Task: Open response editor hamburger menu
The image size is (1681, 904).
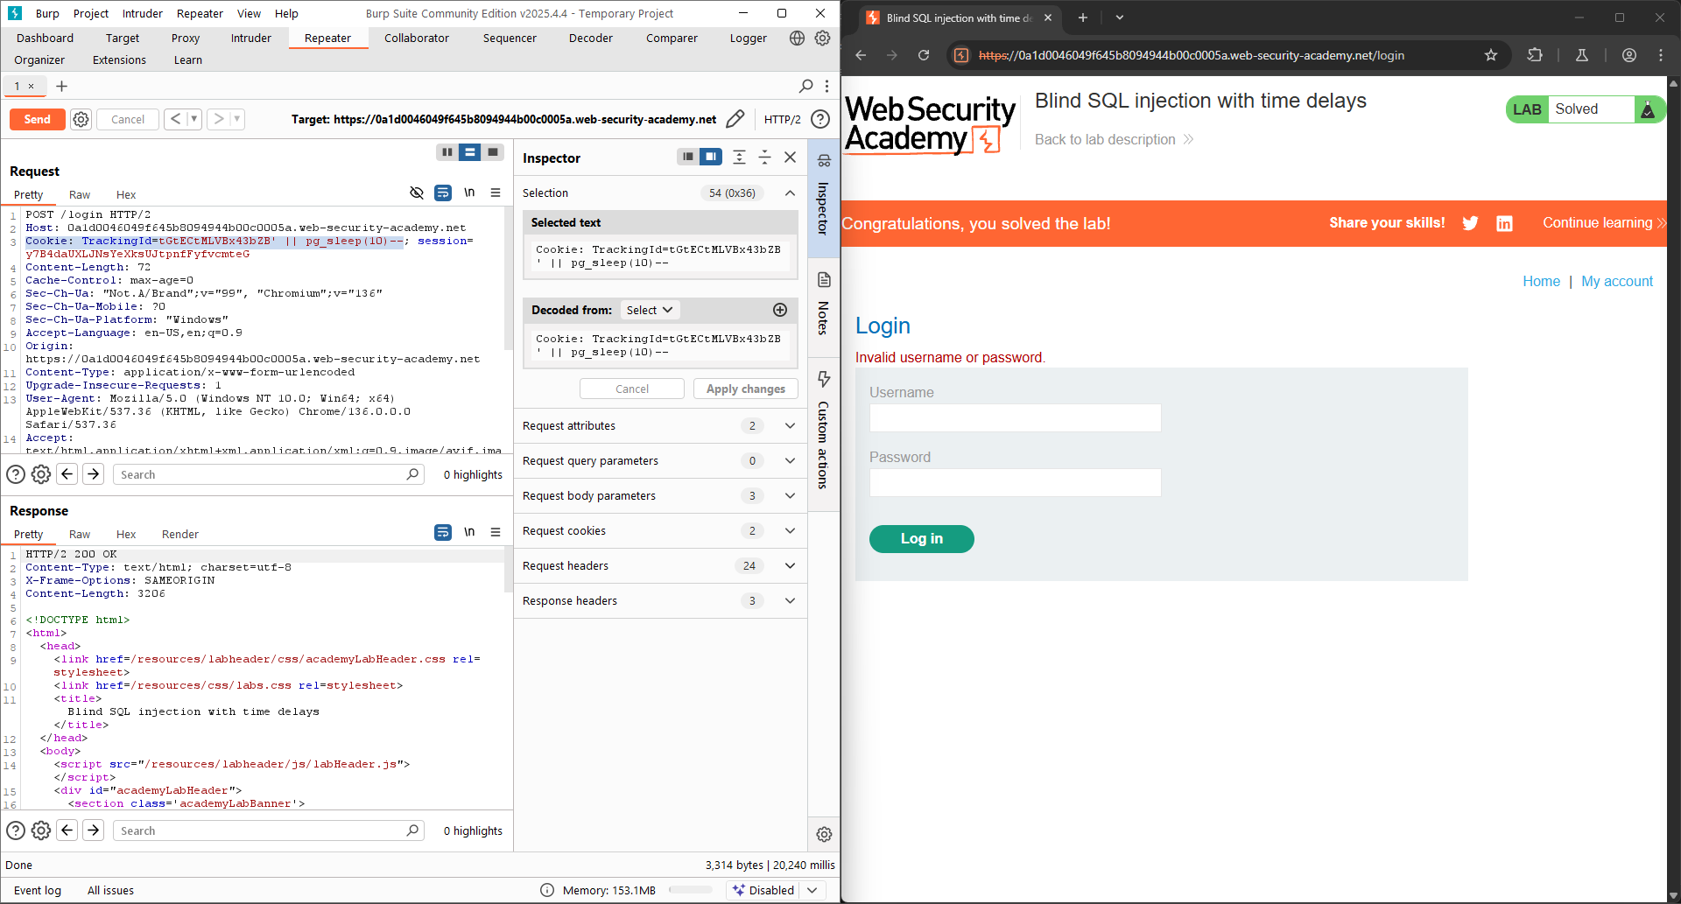Action: 496,532
